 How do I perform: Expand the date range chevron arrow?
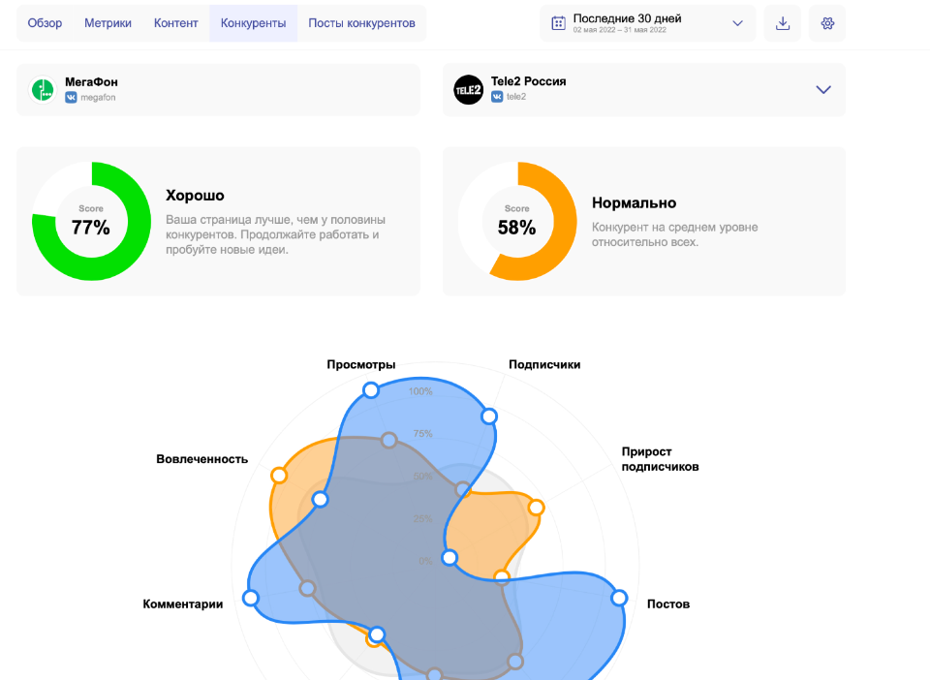click(x=737, y=23)
